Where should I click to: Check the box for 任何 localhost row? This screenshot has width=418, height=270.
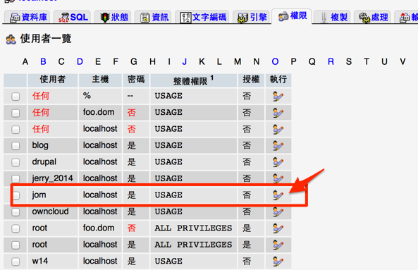click(16, 129)
